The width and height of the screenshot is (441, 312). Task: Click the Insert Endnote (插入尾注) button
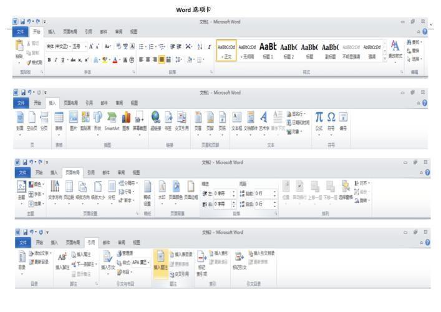pyautogui.click(x=81, y=255)
